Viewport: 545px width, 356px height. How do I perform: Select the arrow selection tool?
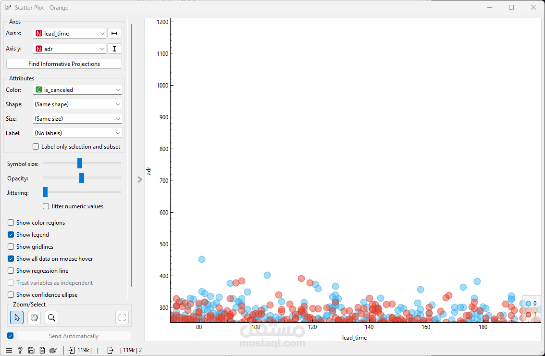[17, 318]
